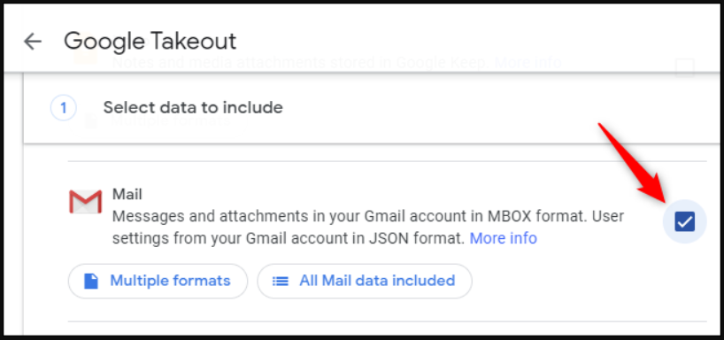Click the document icon in Multiple formats chip
Image resolution: width=724 pixels, height=340 pixels.
click(91, 281)
